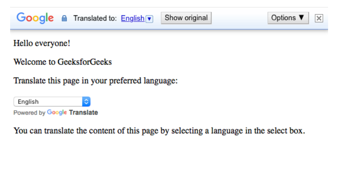Click the bold Translate link text

(84, 112)
